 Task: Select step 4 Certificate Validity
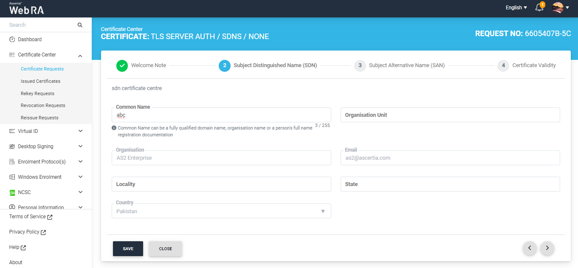coord(527,65)
